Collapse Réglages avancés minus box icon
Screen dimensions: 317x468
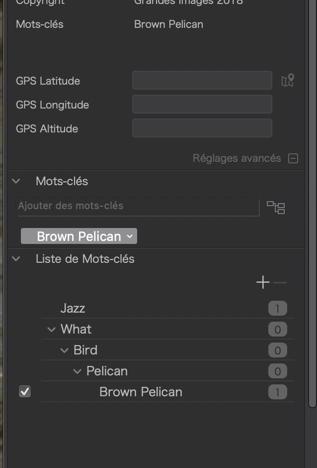coord(293,158)
